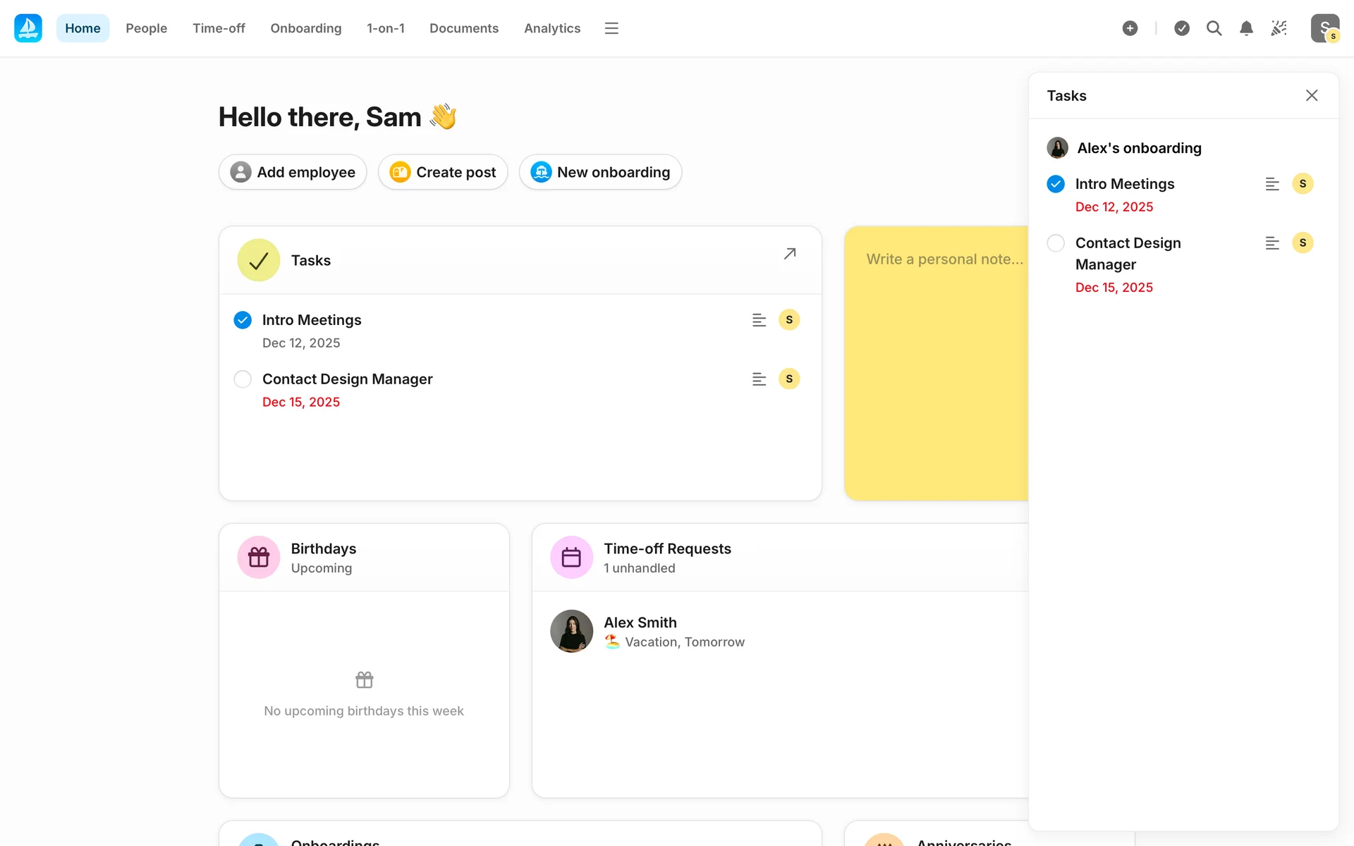Uncheck Intro Meetings in Tasks card
1354x846 pixels.
243,320
